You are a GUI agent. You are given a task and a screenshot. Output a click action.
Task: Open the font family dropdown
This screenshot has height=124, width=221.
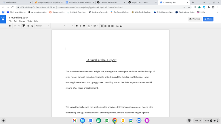58,26
